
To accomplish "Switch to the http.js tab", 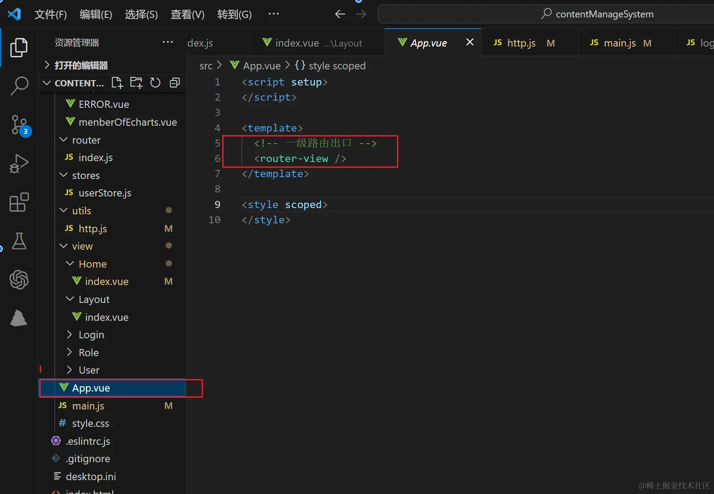I will [x=529, y=43].
